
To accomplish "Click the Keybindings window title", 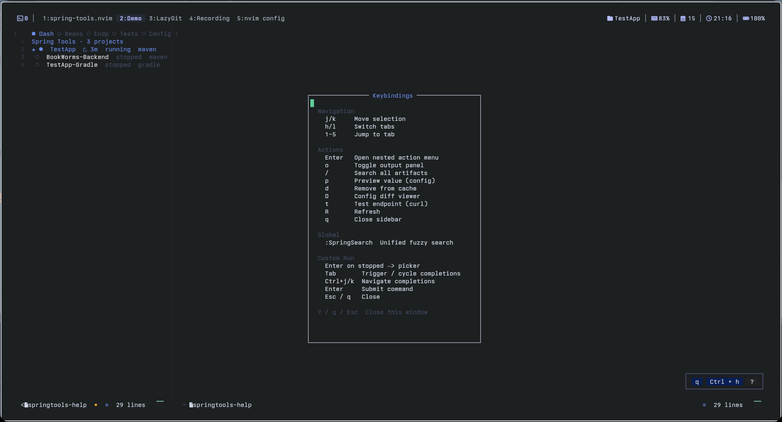I will [393, 96].
